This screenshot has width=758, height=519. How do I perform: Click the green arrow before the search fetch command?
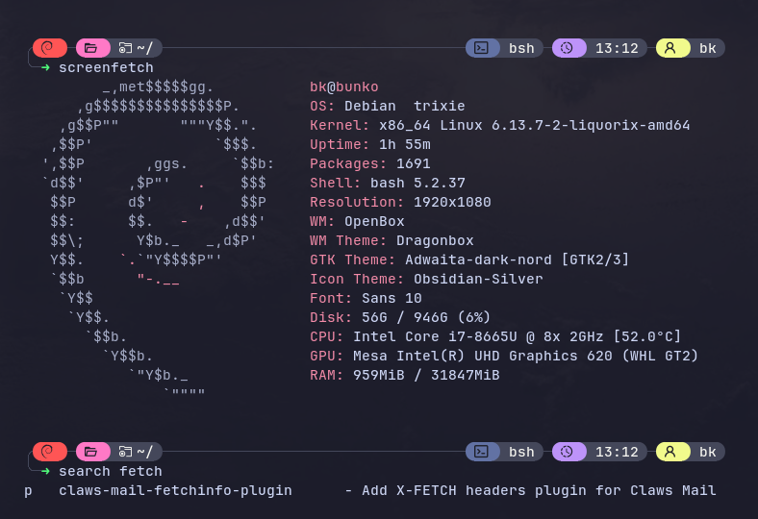[x=45, y=471]
